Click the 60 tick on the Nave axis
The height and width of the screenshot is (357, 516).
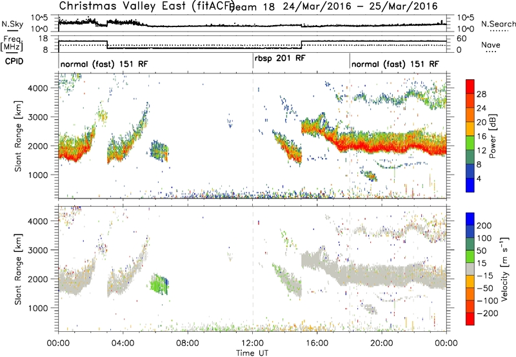(461, 39)
